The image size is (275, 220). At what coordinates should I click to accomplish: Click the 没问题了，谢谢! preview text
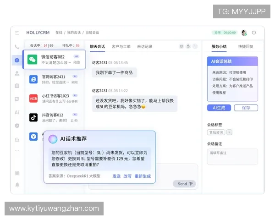tap(55, 121)
